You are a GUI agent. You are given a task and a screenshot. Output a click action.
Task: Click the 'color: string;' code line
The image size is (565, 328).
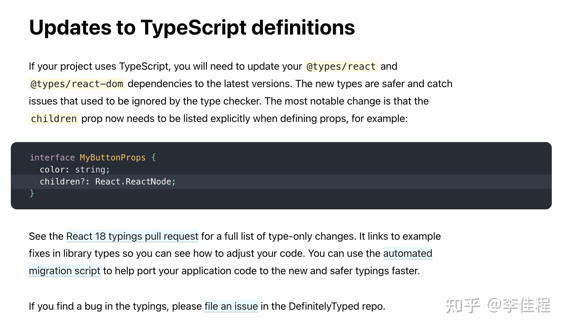point(75,169)
